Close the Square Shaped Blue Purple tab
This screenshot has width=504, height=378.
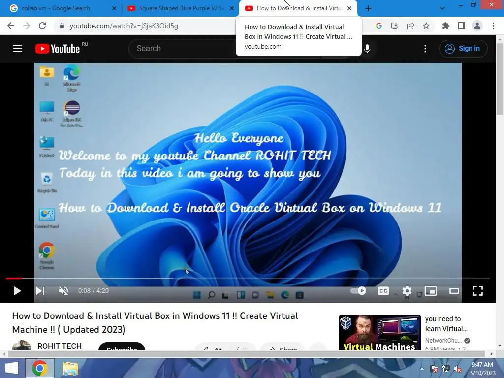(232, 8)
